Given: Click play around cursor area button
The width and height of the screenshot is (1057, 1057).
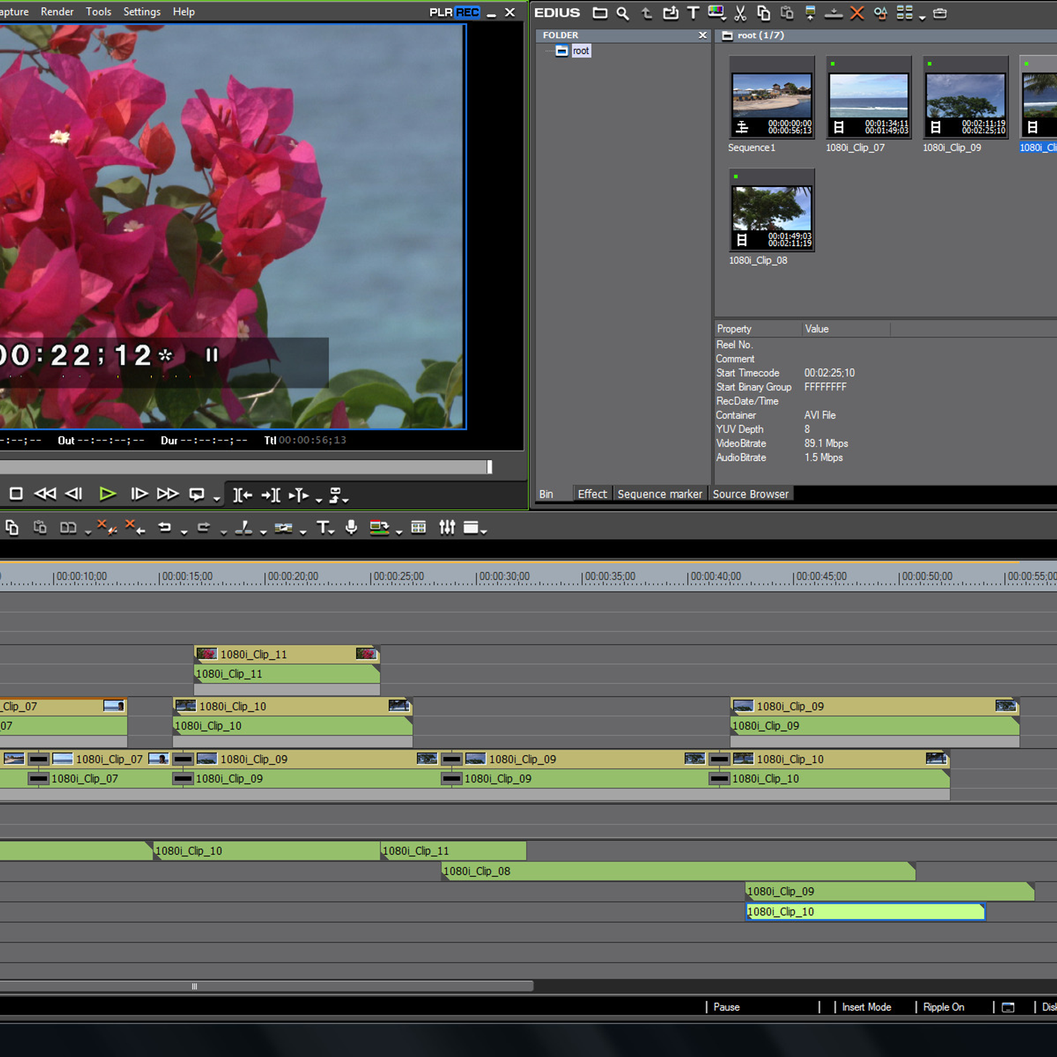Looking at the screenshot, I should click(299, 495).
